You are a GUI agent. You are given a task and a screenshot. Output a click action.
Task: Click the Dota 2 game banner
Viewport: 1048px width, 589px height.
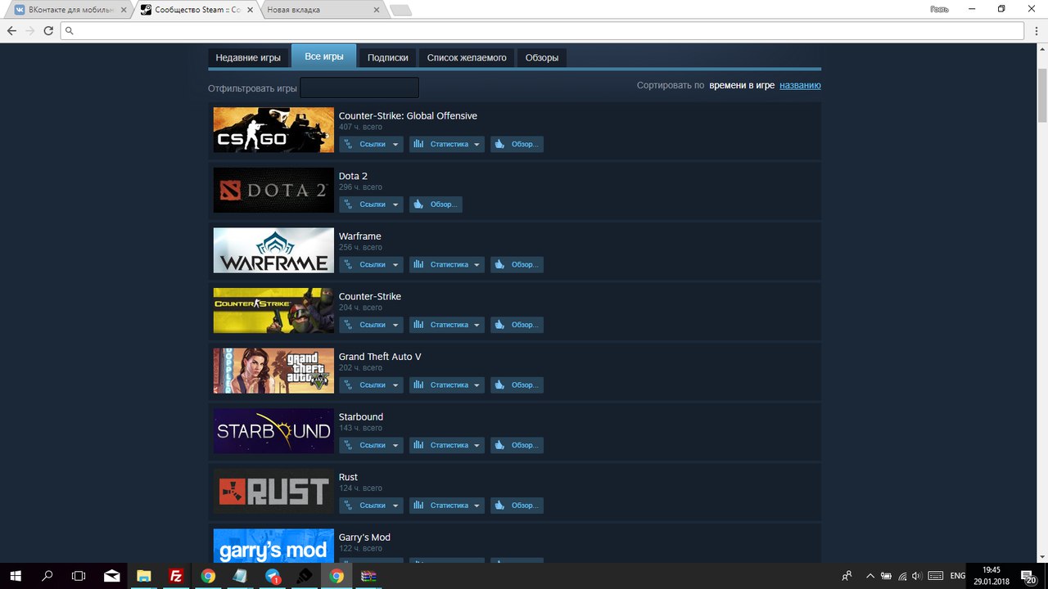pos(273,190)
